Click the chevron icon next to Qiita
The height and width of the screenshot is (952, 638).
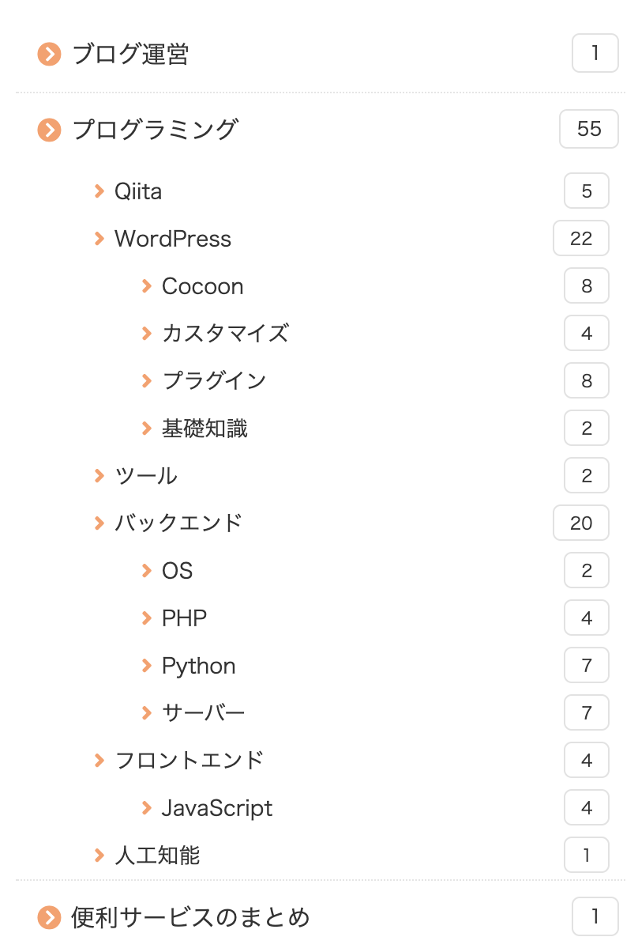click(99, 191)
